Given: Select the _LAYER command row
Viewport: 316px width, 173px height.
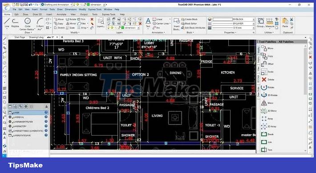Looking at the screenshot, I should coord(28,113).
